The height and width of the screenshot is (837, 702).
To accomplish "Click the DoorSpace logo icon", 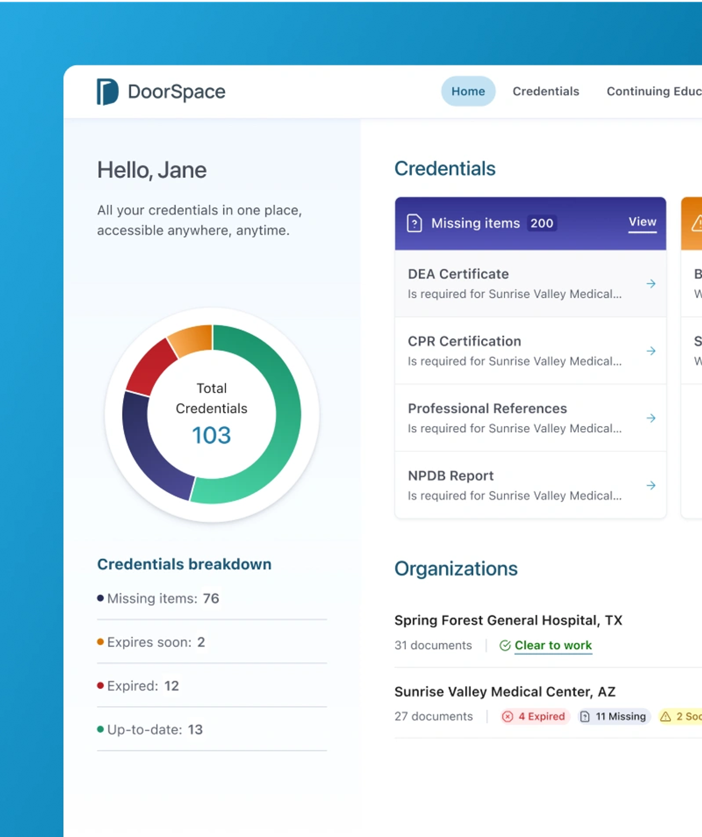I will [x=107, y=92].
